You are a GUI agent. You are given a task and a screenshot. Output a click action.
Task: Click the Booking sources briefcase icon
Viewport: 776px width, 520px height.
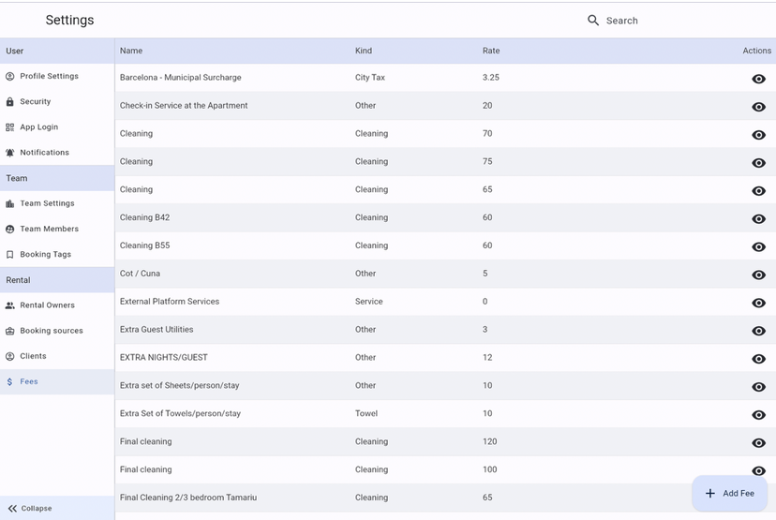point(10,331)
